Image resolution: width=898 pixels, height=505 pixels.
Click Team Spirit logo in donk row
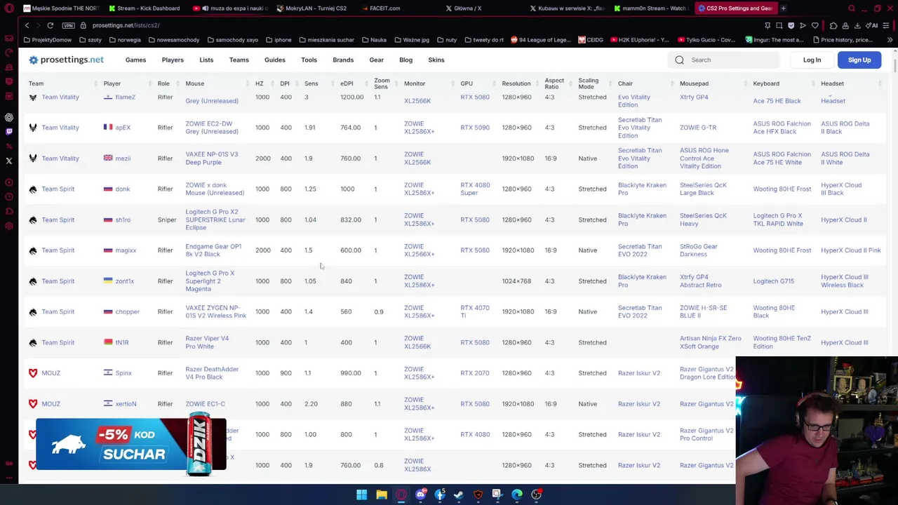32,189
